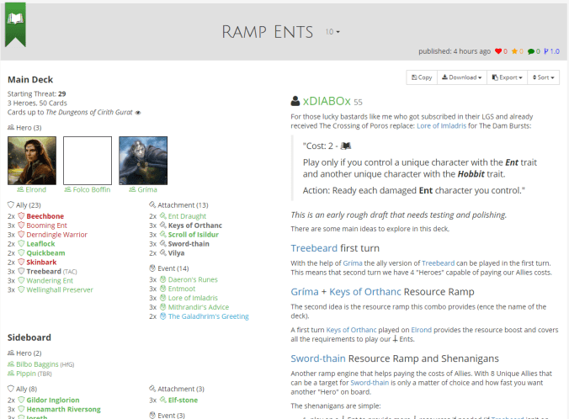Open the Sort dropdown
This screenshot has width=569, height=419.
543,77
